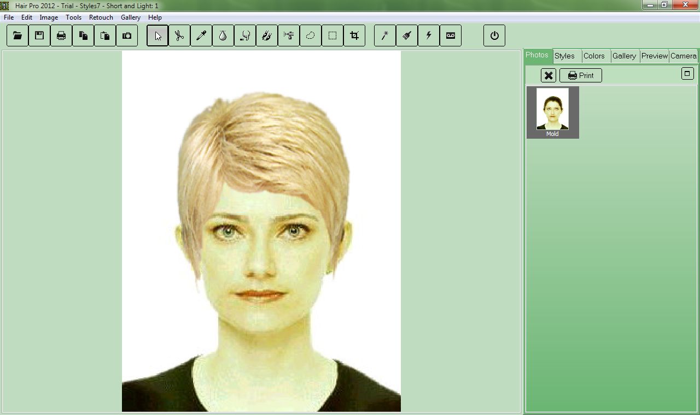This screenshot has width=700, height=415.
Task: Select the scissors cut tool
Action: 179,35
